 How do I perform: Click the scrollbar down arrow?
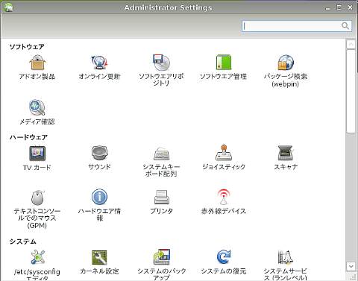[x=351, y=266]
